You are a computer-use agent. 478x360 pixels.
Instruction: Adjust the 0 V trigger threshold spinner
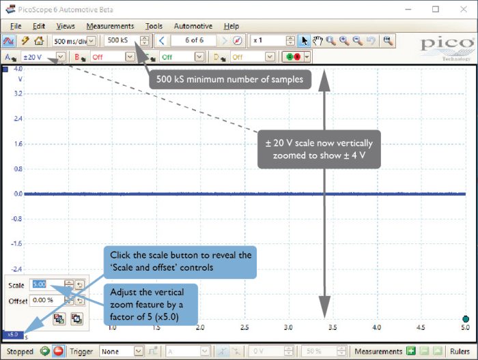pyautogui.click(x=288, y=352)
